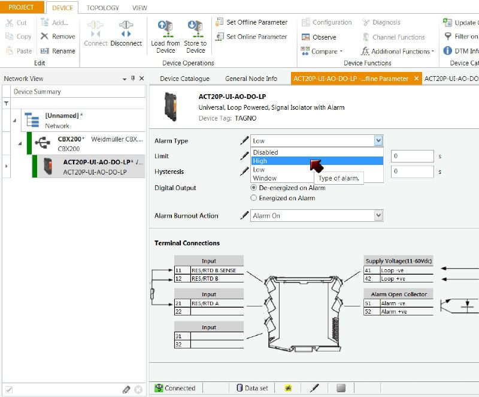Select De-energized on Alarm radio button
This screenshot has width=479, height=397.
[254, 188]
